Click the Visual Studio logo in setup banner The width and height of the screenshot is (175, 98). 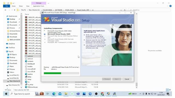pos(46,19)
